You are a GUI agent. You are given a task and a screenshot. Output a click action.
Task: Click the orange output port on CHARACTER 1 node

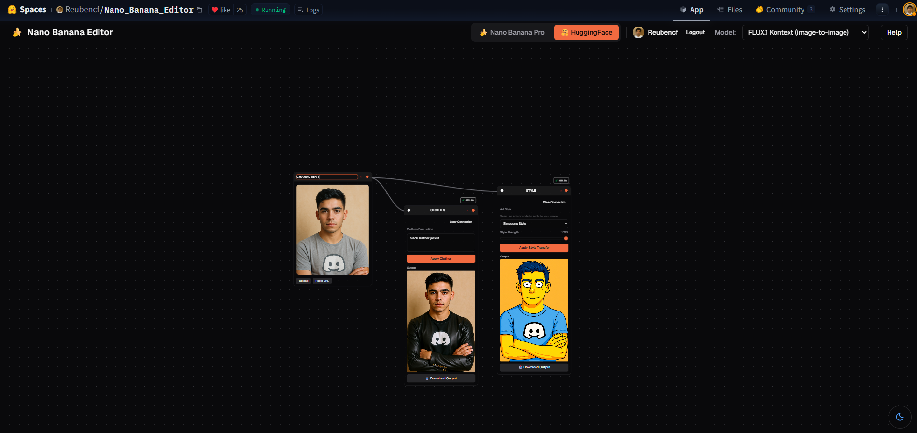(x=367, y=177)
